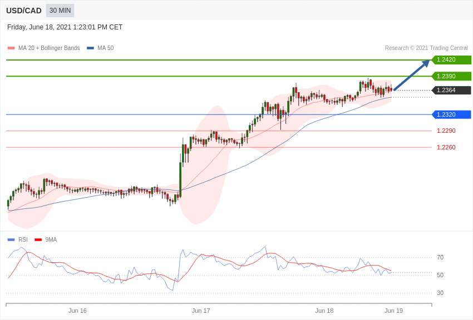
Task: Click the Jun 16 date axis label
Action: (x=77, y=311)
